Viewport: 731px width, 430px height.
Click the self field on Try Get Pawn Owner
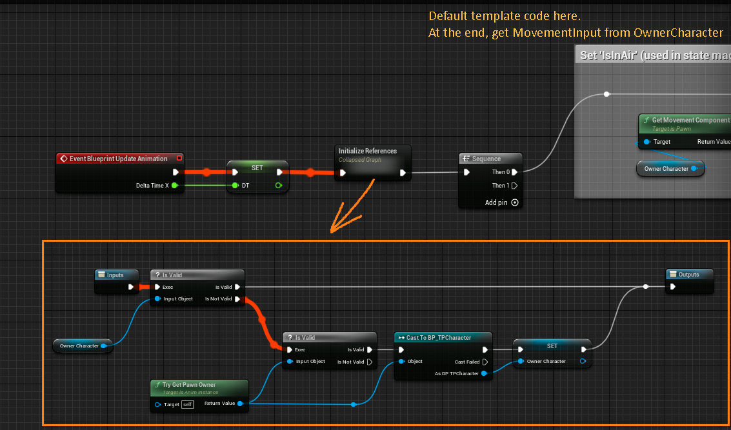[187, 404]
